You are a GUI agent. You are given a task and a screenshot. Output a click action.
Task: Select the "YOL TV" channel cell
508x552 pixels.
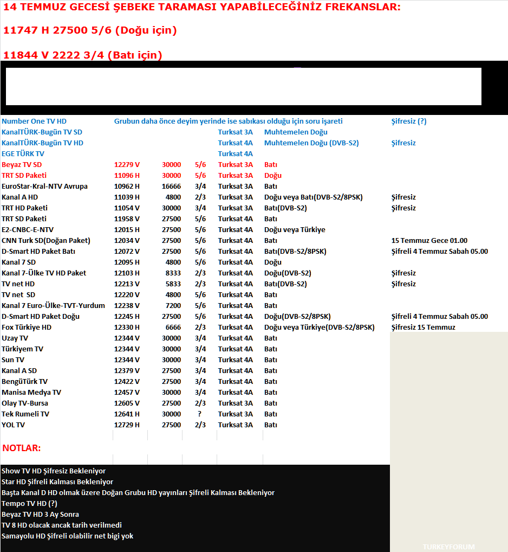13,425
